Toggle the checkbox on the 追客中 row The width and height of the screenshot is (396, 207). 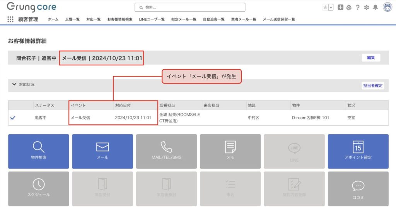[x=12, y=118]
